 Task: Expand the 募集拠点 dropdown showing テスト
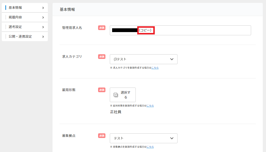click(x=143, y=138)
